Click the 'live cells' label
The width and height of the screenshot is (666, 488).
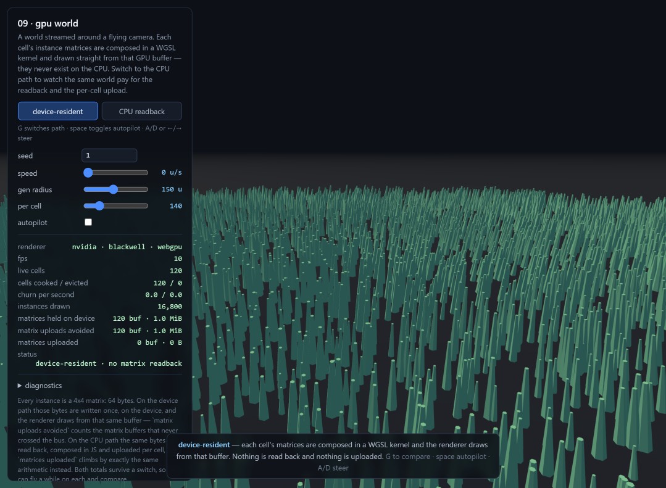(x=31, y=271)
